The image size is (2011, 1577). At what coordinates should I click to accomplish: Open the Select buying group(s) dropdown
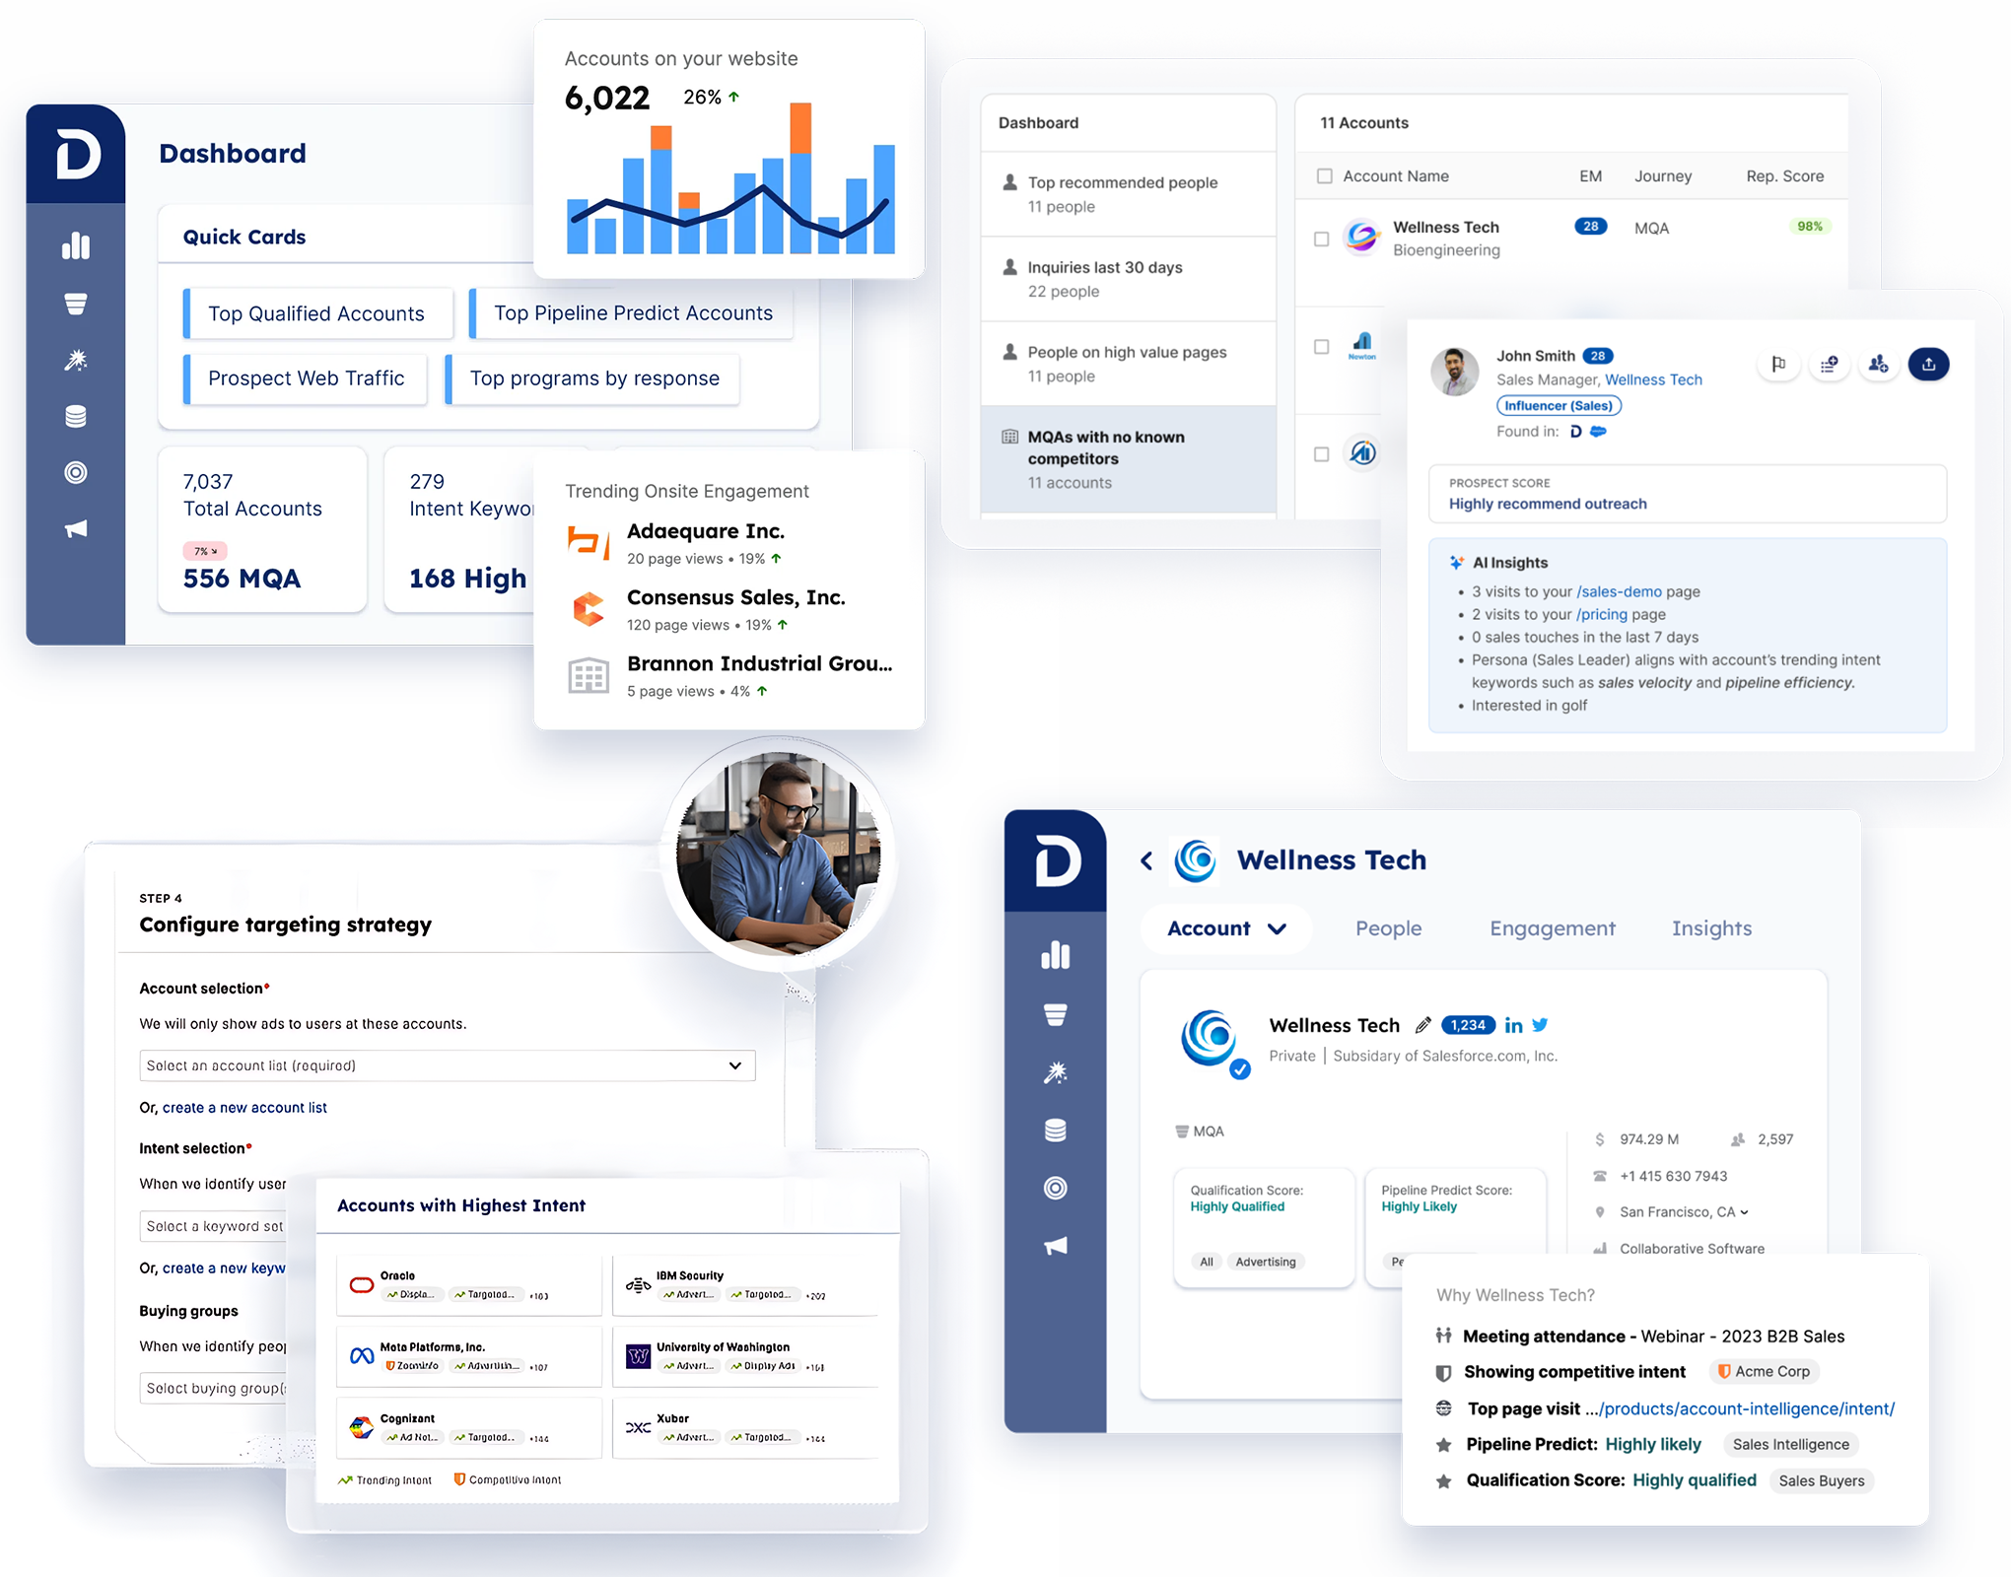pyautogui.click(x=214, y=1388)
